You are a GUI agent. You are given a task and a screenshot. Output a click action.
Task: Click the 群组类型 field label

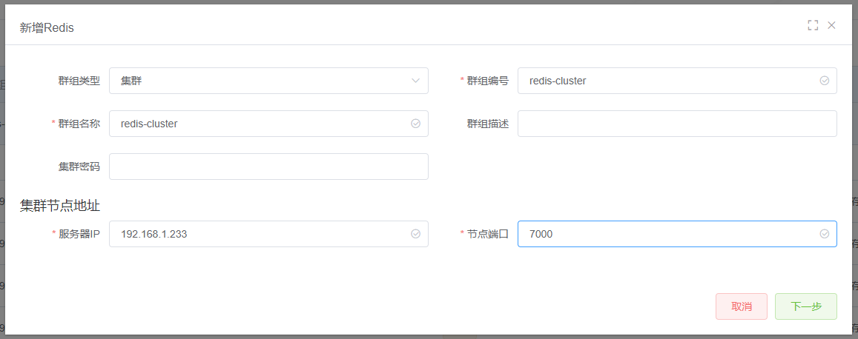[x=79, y=81]
